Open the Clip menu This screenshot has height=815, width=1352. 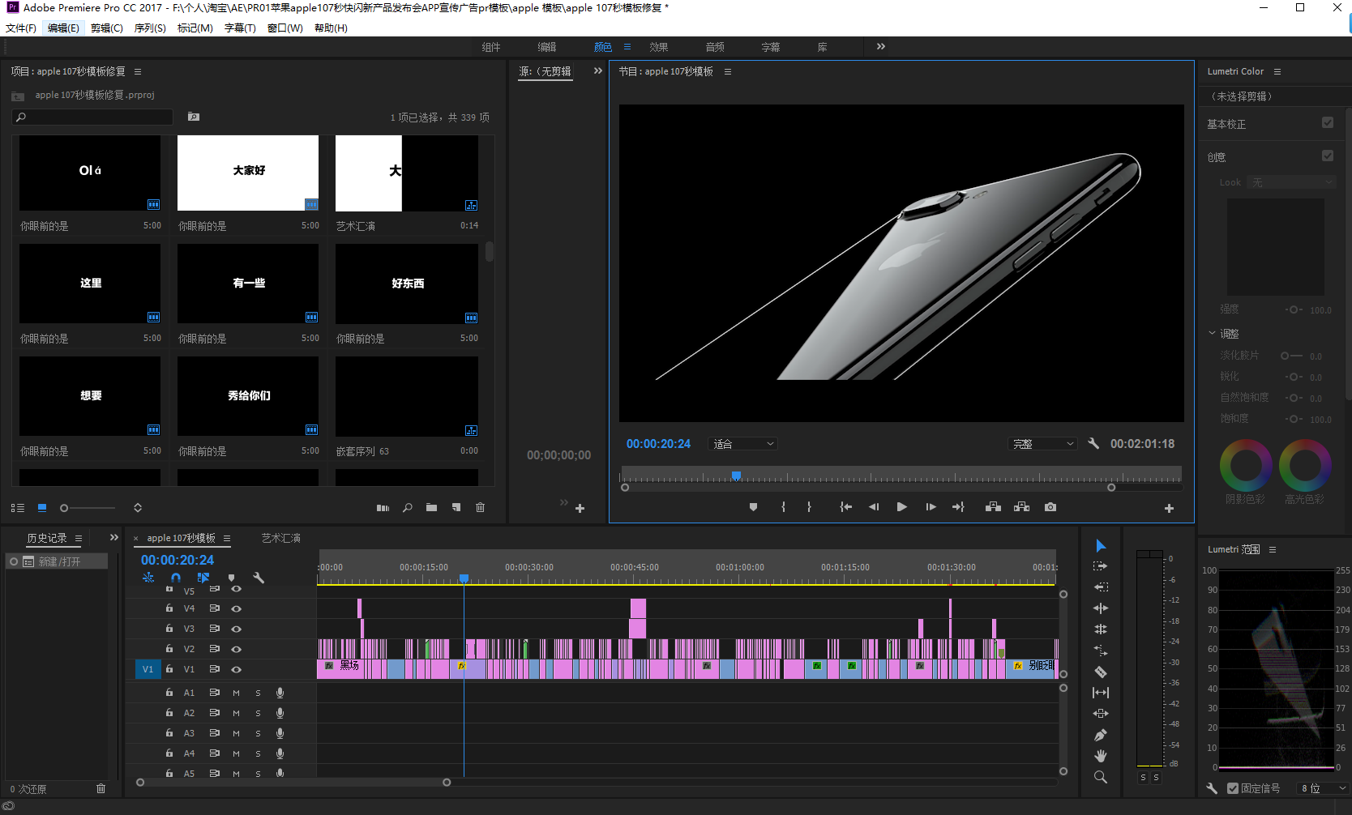[x=107, y=28]
